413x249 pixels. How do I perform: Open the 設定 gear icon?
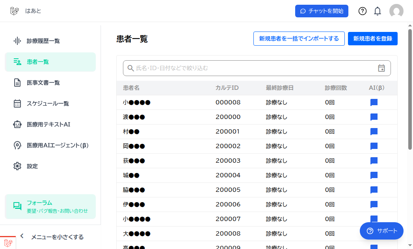click(x=17, y=166)
